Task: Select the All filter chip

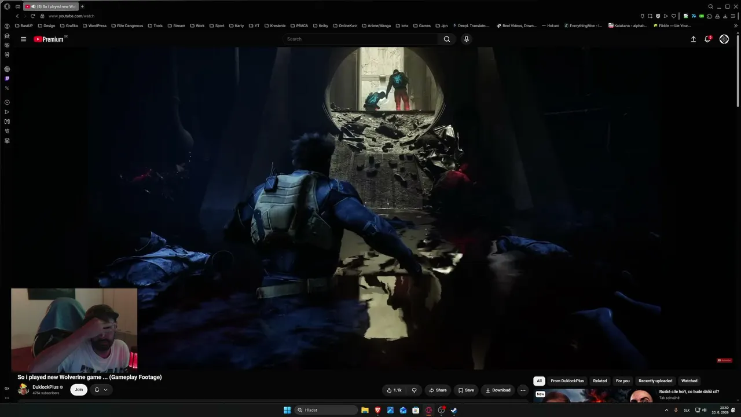Action: tap(539, 381)
